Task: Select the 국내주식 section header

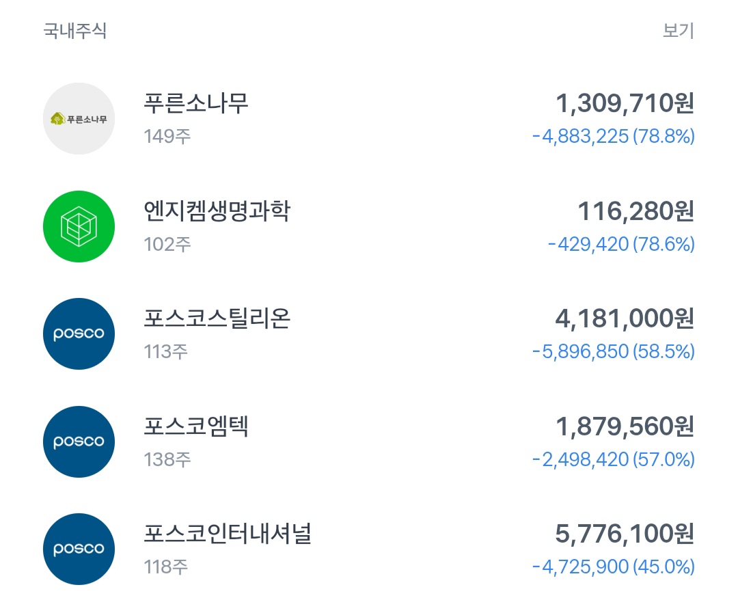Action: [75, 31]
